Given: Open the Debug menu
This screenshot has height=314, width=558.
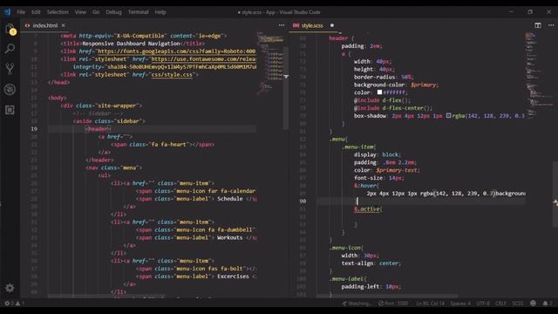Looking at the screenshot, I should tap(113, 11).
